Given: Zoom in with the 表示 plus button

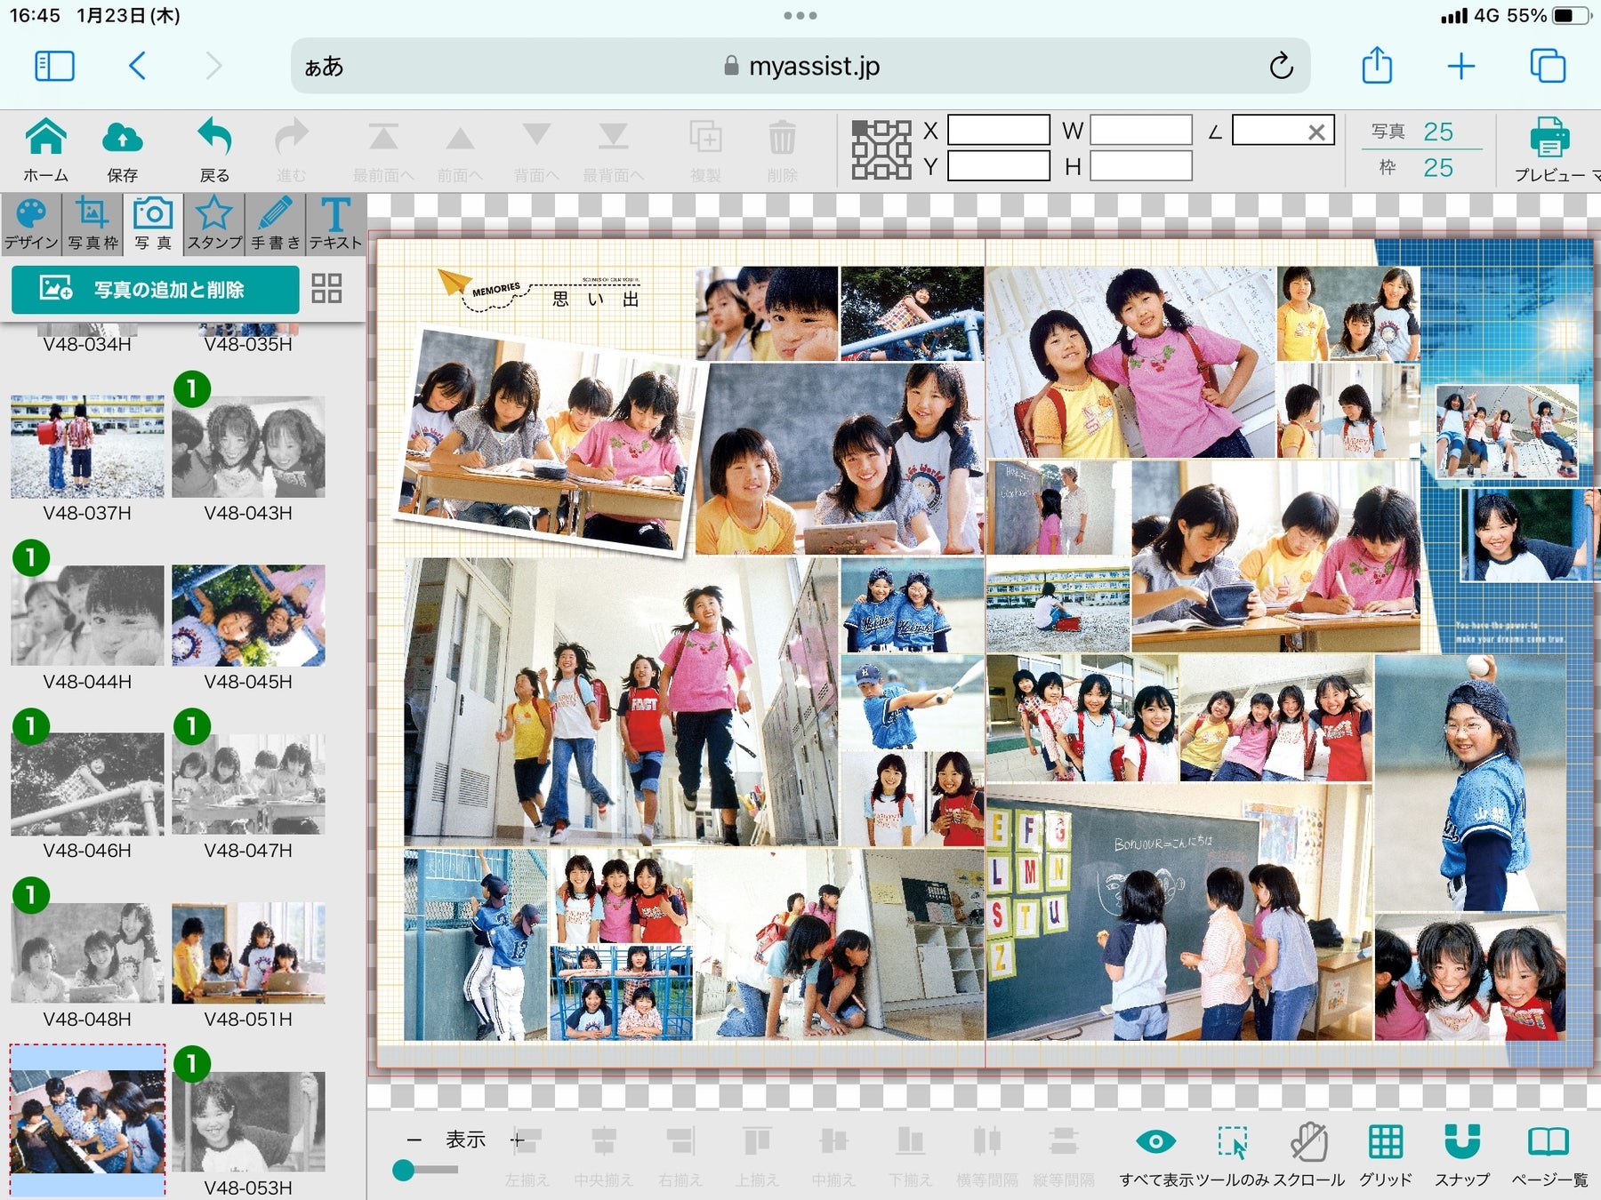Looking at the screenshot, I should pyautogui.click(x=517, y=1139).
